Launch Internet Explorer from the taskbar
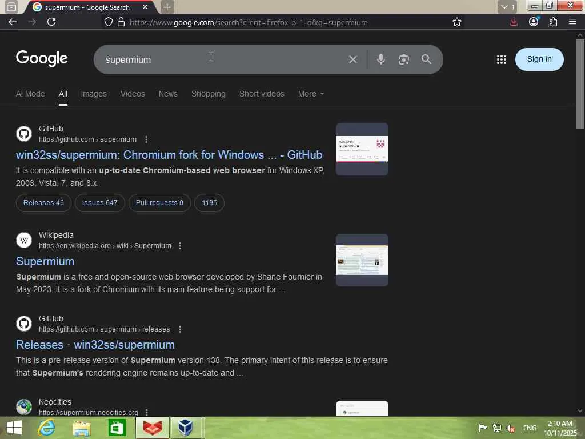Image resolution: width=585 pixels, height=439 pixels. click(x=47, y=428)
